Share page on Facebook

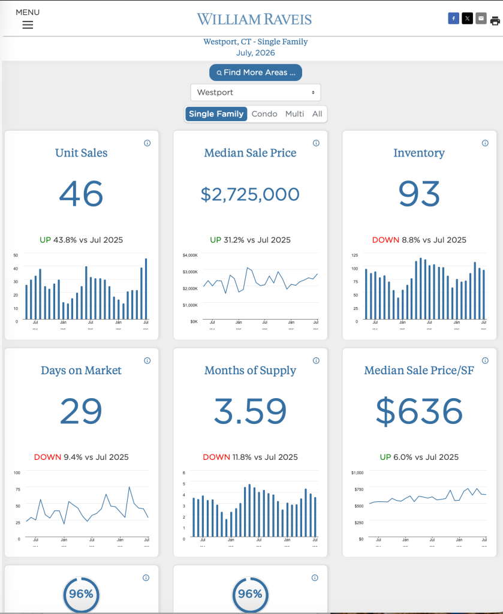(x=453, y=19)
